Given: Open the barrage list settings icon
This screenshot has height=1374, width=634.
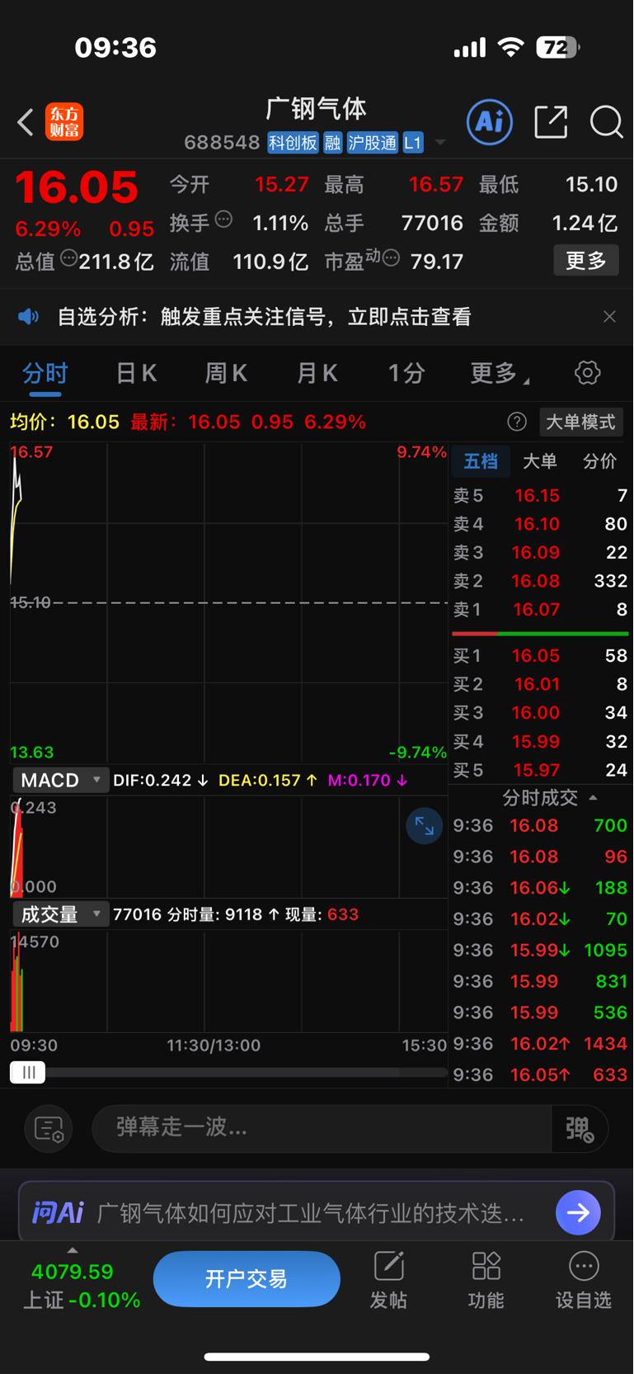Looking at the screenshot, I should pyautogui.click(x=49, y=1129).
